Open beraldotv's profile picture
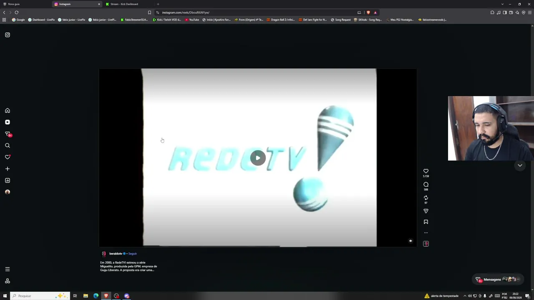 pyautogui.click(x=104, y=254)
